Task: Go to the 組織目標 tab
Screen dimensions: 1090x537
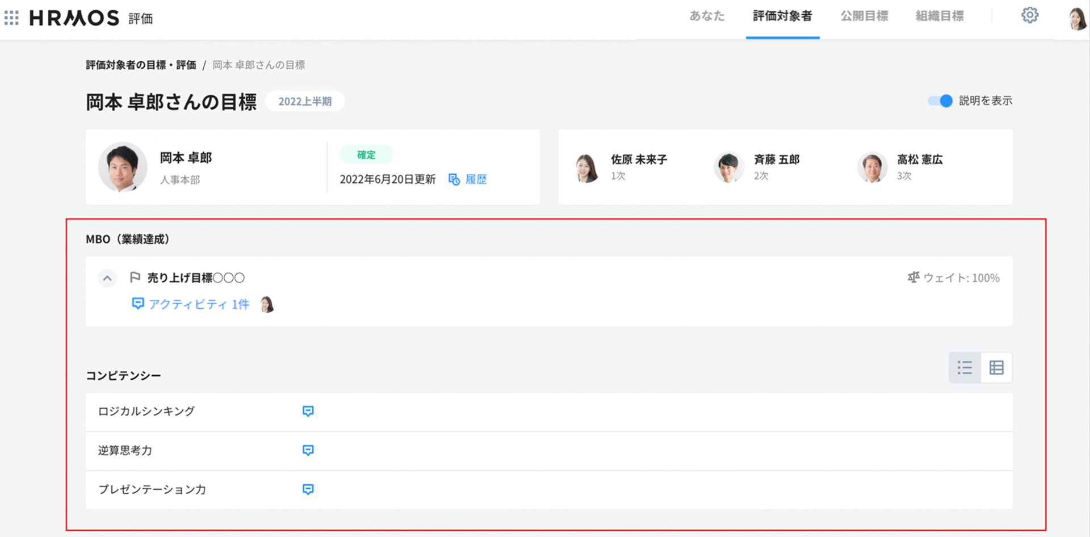Action: click(x=940, y=16)
